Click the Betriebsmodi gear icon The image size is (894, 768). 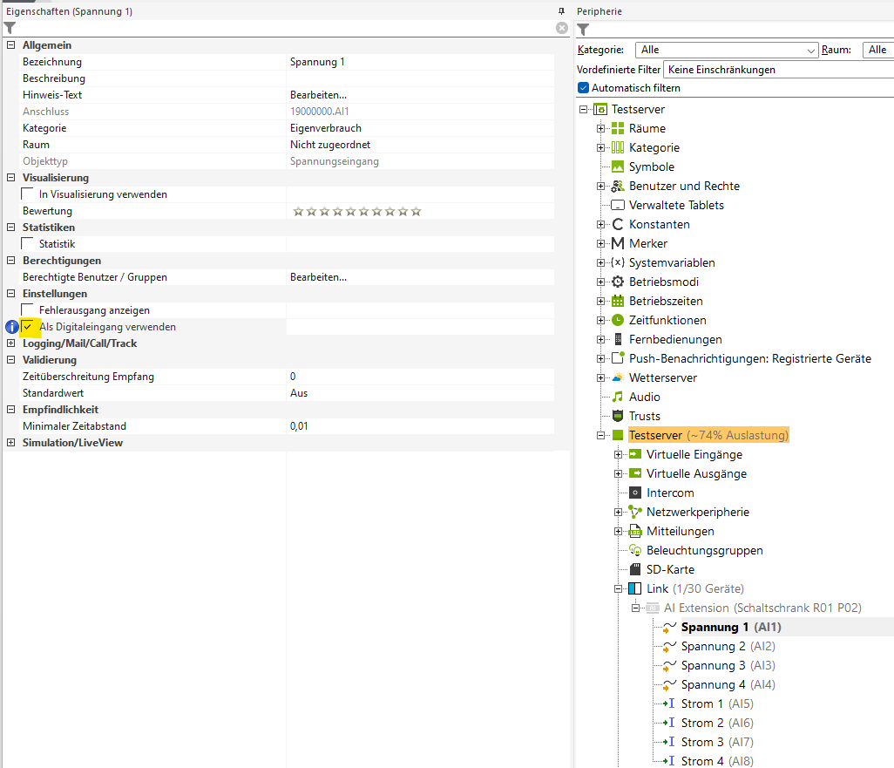coord(618,282)
